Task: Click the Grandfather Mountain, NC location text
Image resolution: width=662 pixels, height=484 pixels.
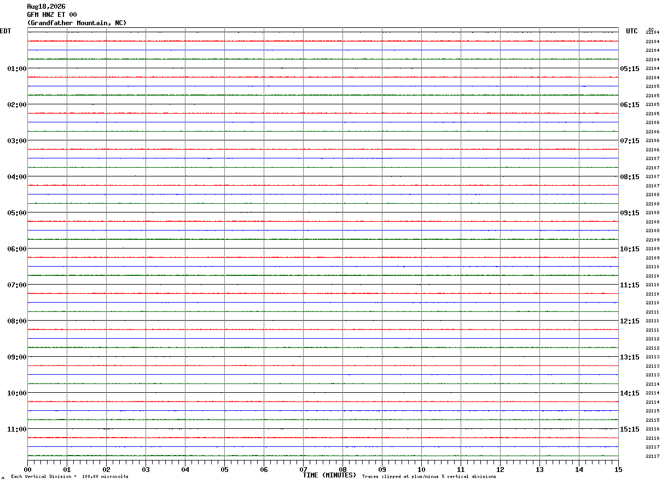Action: click(77, 23)
